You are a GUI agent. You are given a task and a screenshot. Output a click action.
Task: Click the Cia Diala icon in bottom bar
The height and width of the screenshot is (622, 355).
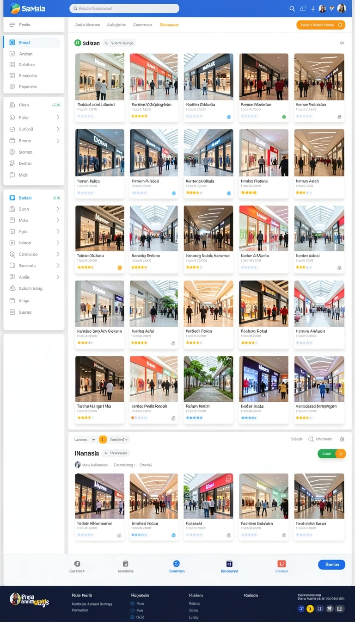tap(77, 564)
